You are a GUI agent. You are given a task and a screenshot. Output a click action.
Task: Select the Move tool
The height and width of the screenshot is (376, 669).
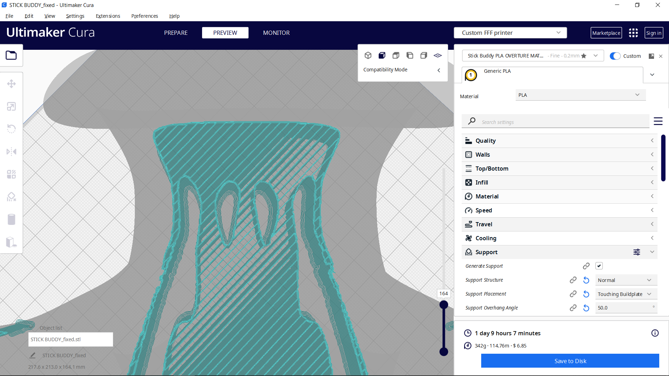[x=11, y=84]
